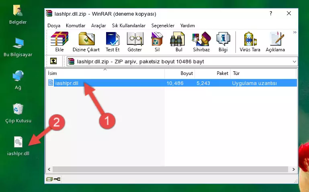
Task: Open the Komutlar menu
Action: pos(76,26)
